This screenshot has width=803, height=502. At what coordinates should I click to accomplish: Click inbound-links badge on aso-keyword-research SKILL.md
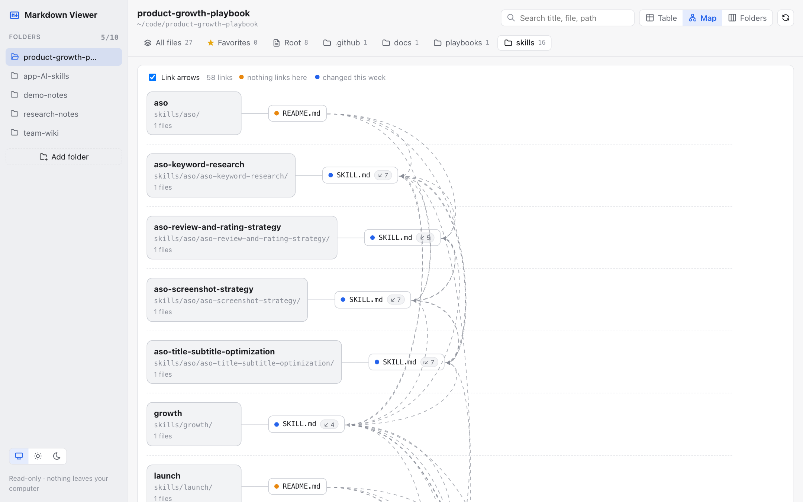(383, 175)
